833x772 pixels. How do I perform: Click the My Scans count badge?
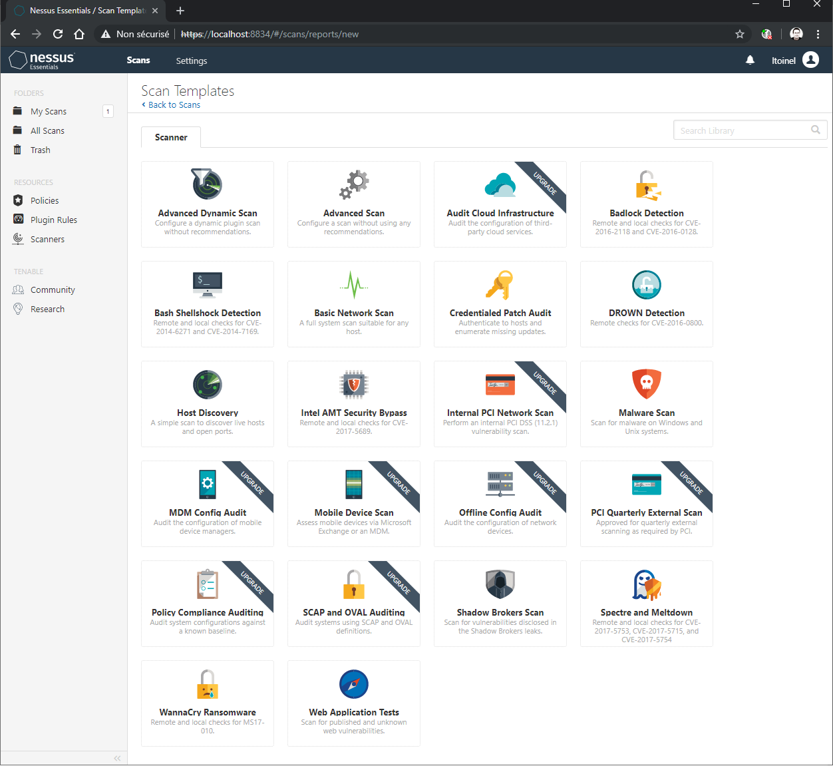[108, 111]
